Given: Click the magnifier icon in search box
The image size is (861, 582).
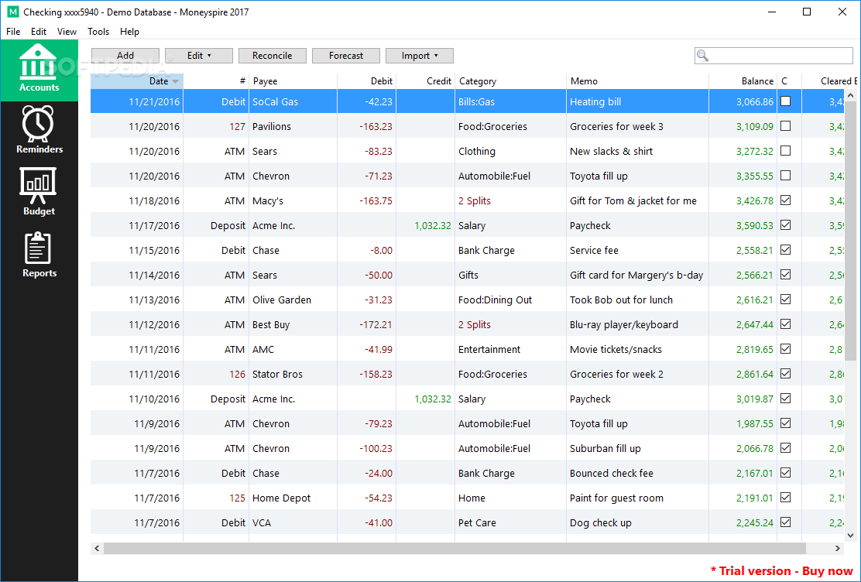Looking at the screenshot, I should [x=702, y=56].
